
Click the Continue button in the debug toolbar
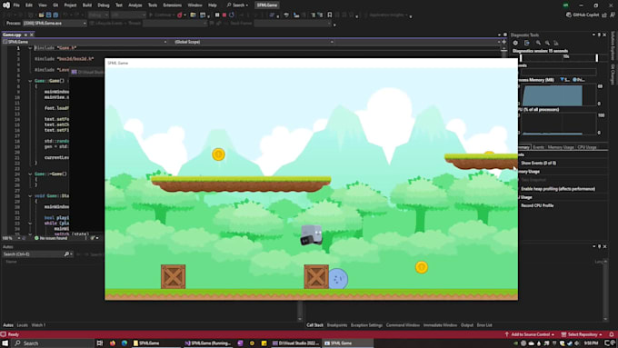(161, 15)
